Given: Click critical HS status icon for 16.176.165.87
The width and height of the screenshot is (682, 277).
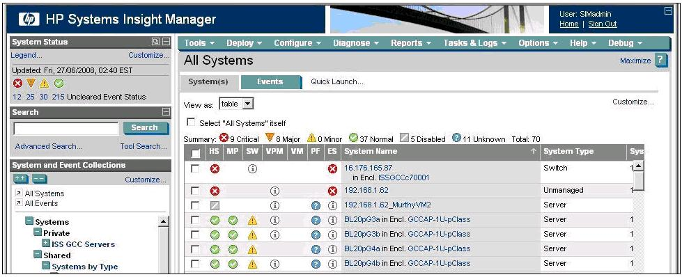Looking at the screenshot, I should pos(215,168).
